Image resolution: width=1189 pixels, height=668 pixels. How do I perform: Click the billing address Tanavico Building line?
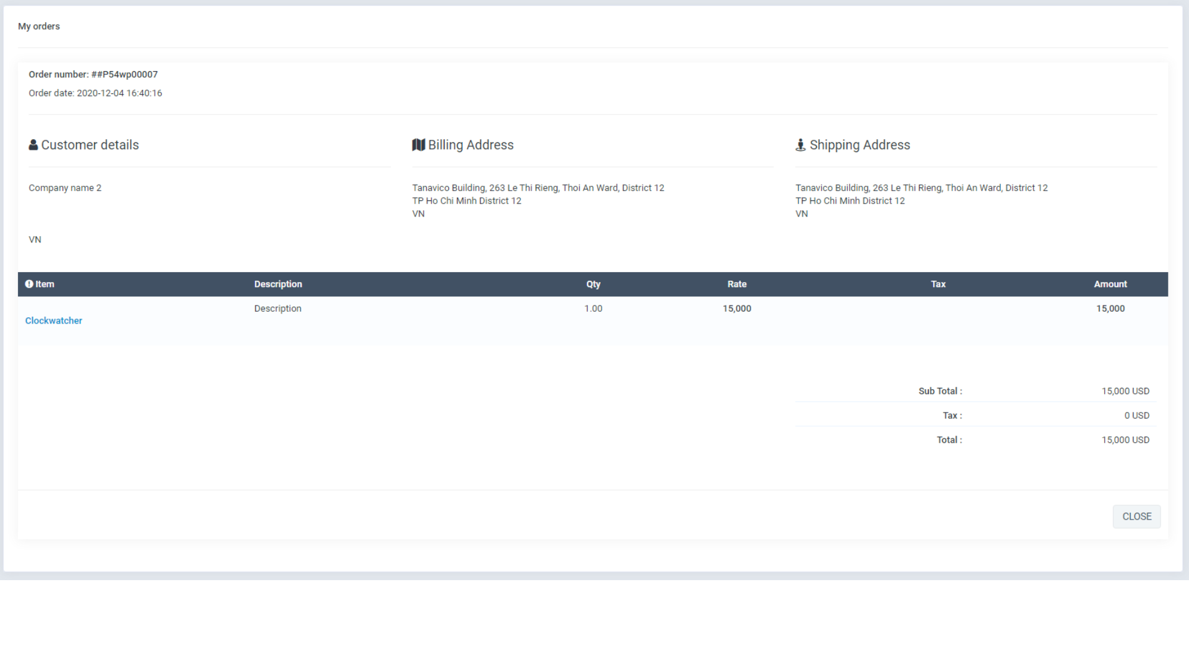click(538, 187)
